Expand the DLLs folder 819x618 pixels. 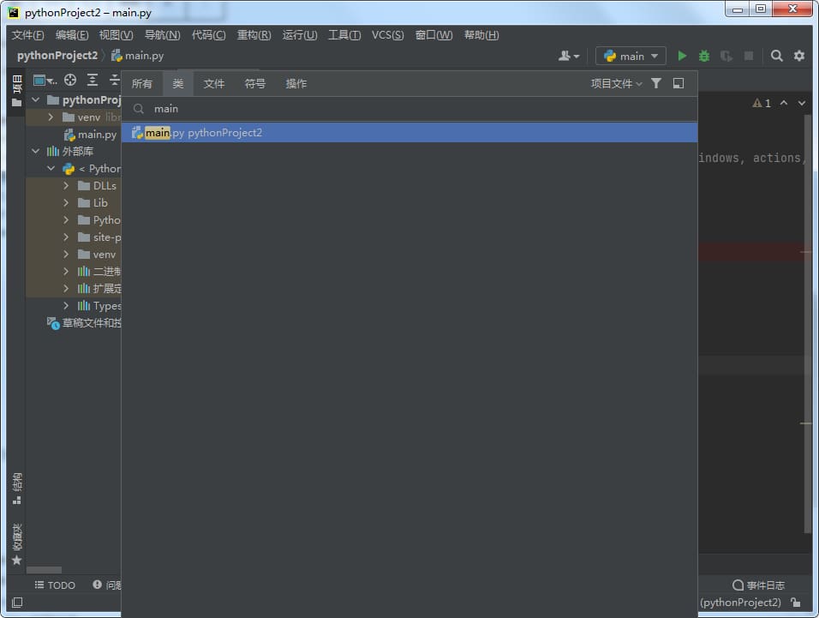click(x=66, y=185)
